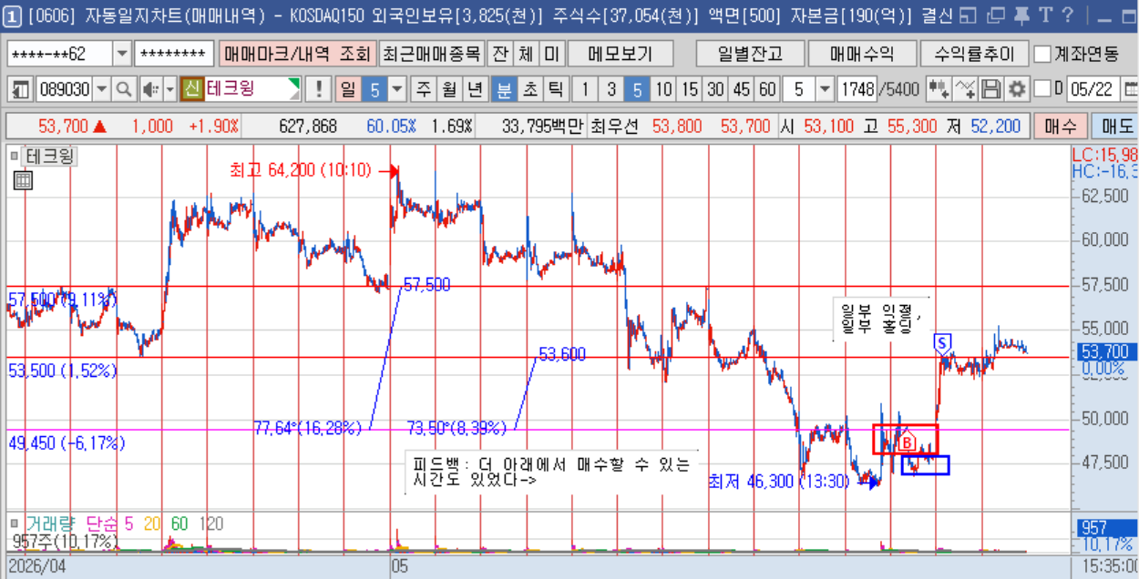Select the 일 daily period toggle
The image size is (1139, 579).
(347, 89)
